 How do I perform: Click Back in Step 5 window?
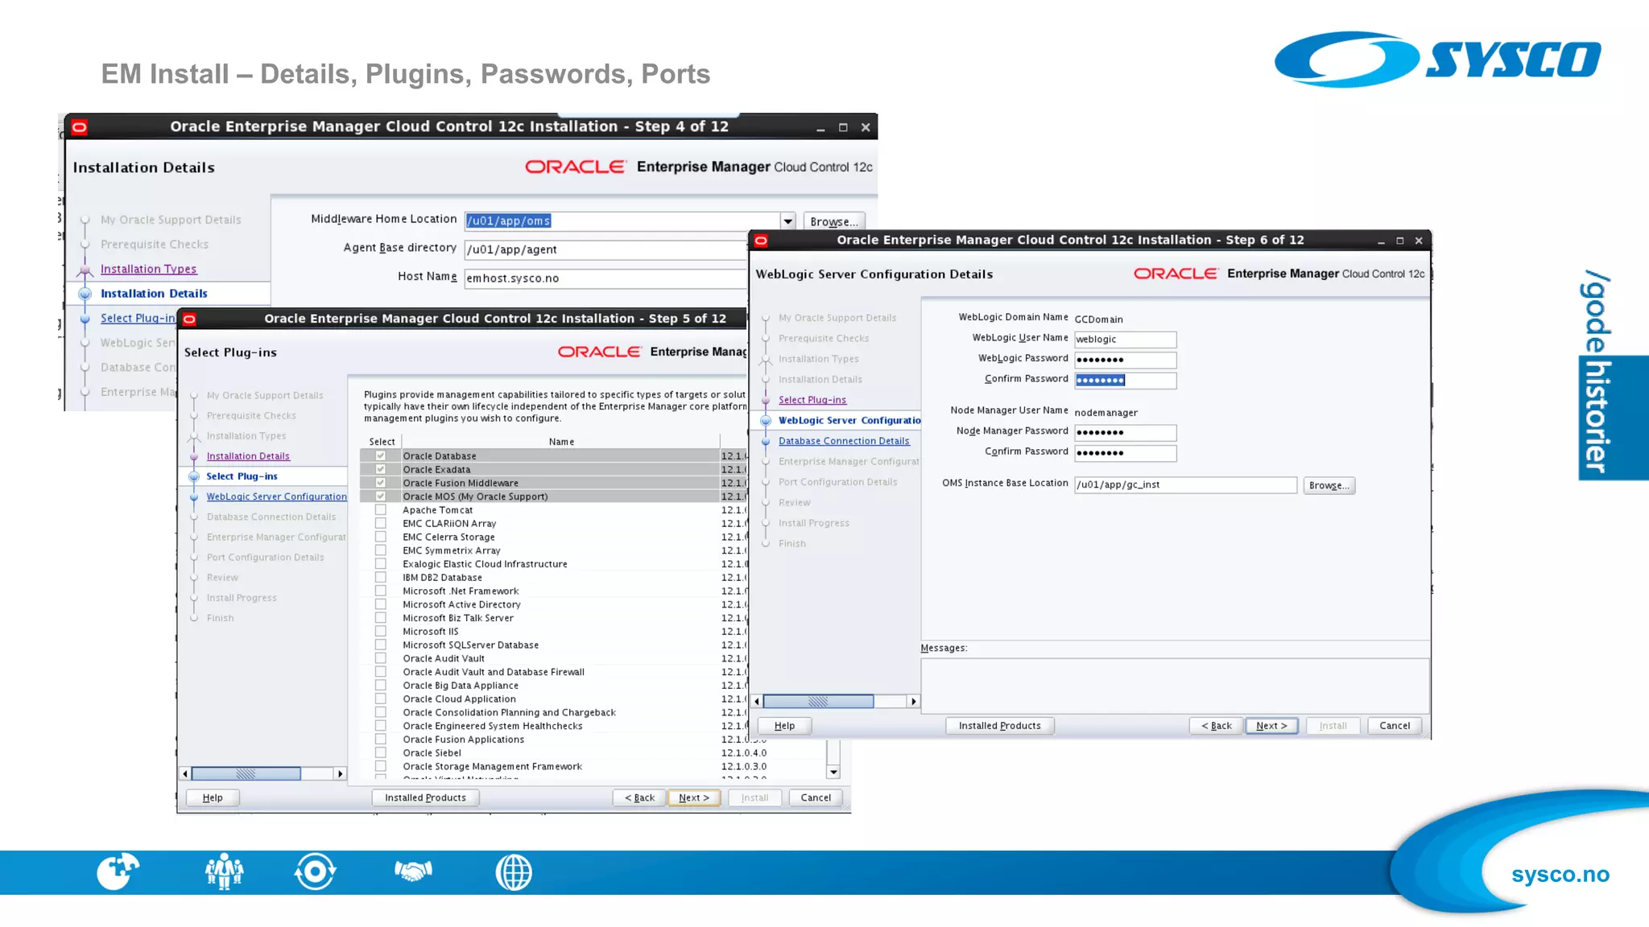point(639,798)
